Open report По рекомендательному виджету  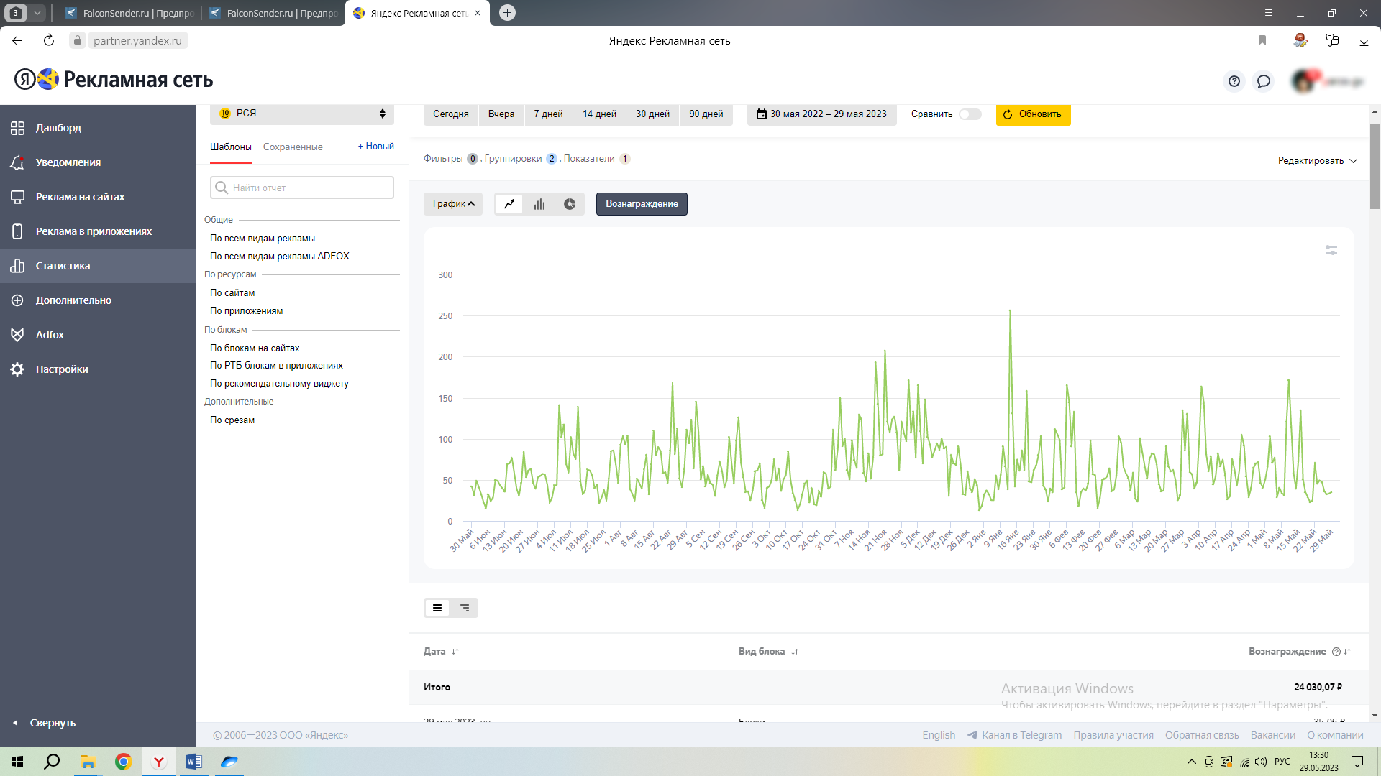point(279,384)
